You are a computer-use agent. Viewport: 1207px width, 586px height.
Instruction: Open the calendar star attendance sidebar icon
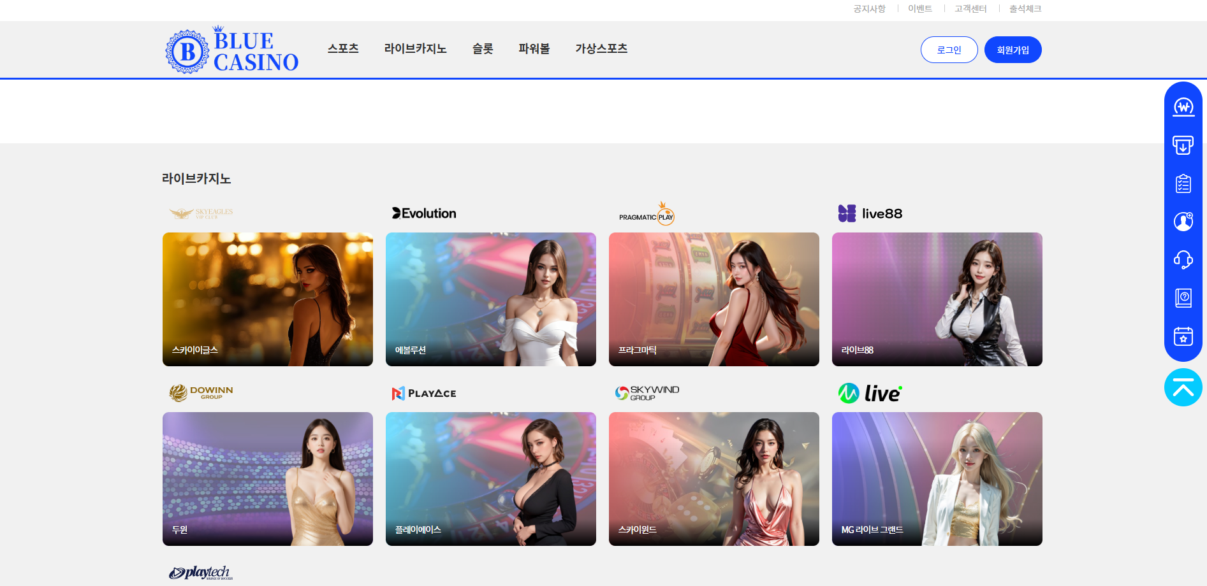click(1183, 336)
